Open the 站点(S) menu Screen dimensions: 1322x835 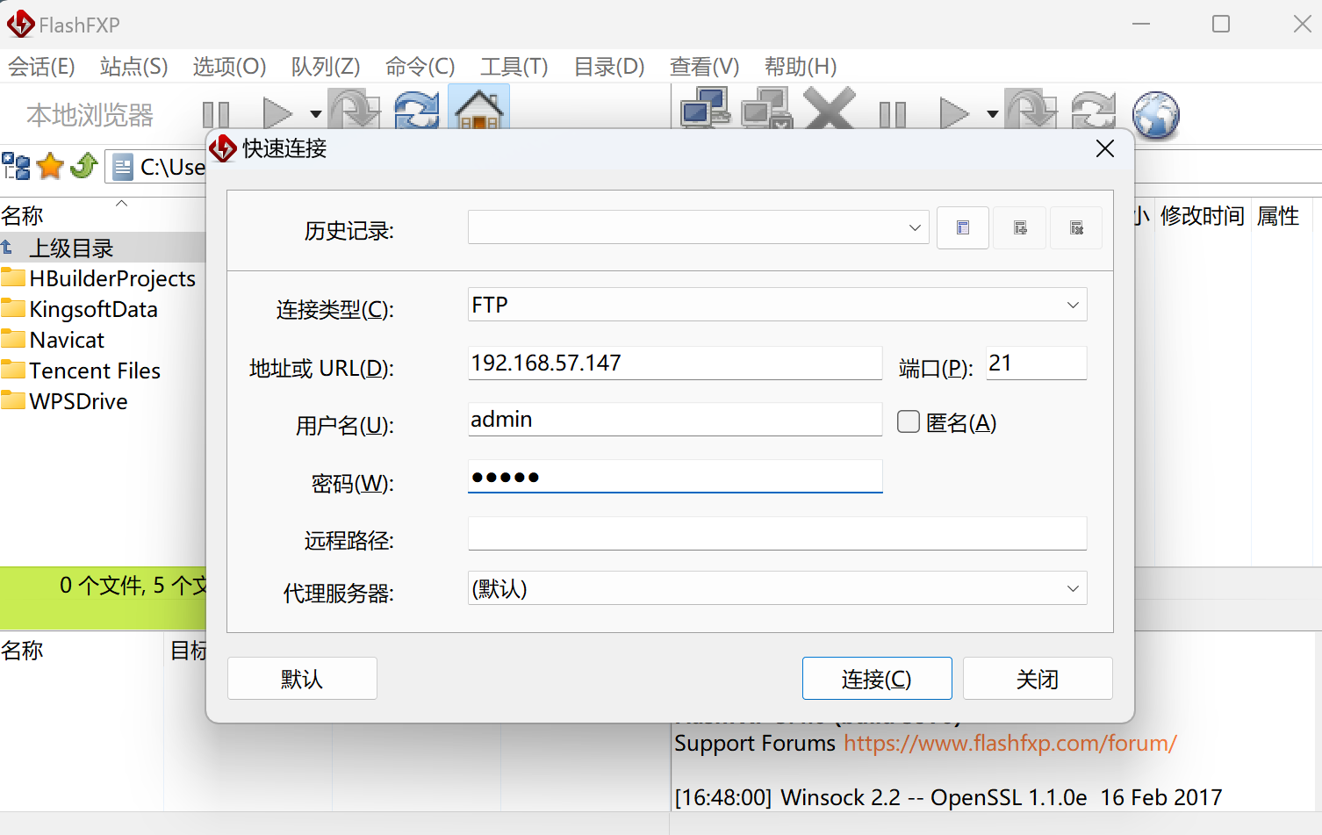point(133,67)
